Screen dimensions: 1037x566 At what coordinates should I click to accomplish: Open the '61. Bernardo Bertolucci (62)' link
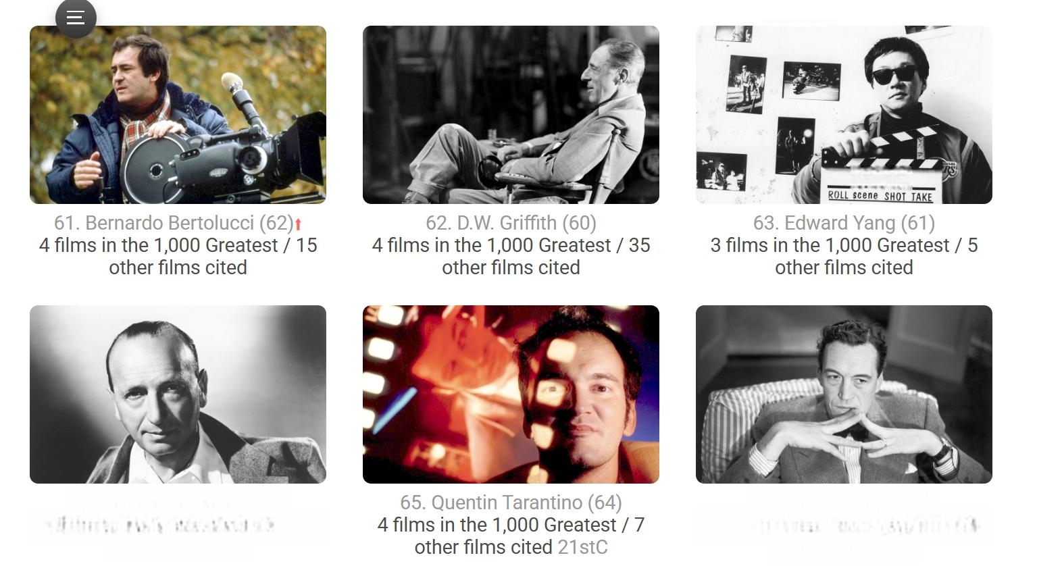[x=174, y=223]
